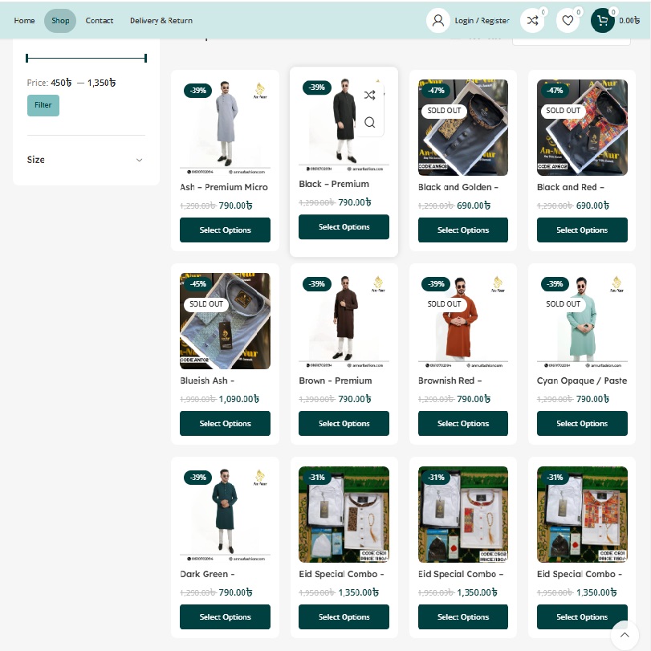The width and height of the screenshot is (651, 651).
Task: Click the Login / Register link
Action: [x=482, y=21]
